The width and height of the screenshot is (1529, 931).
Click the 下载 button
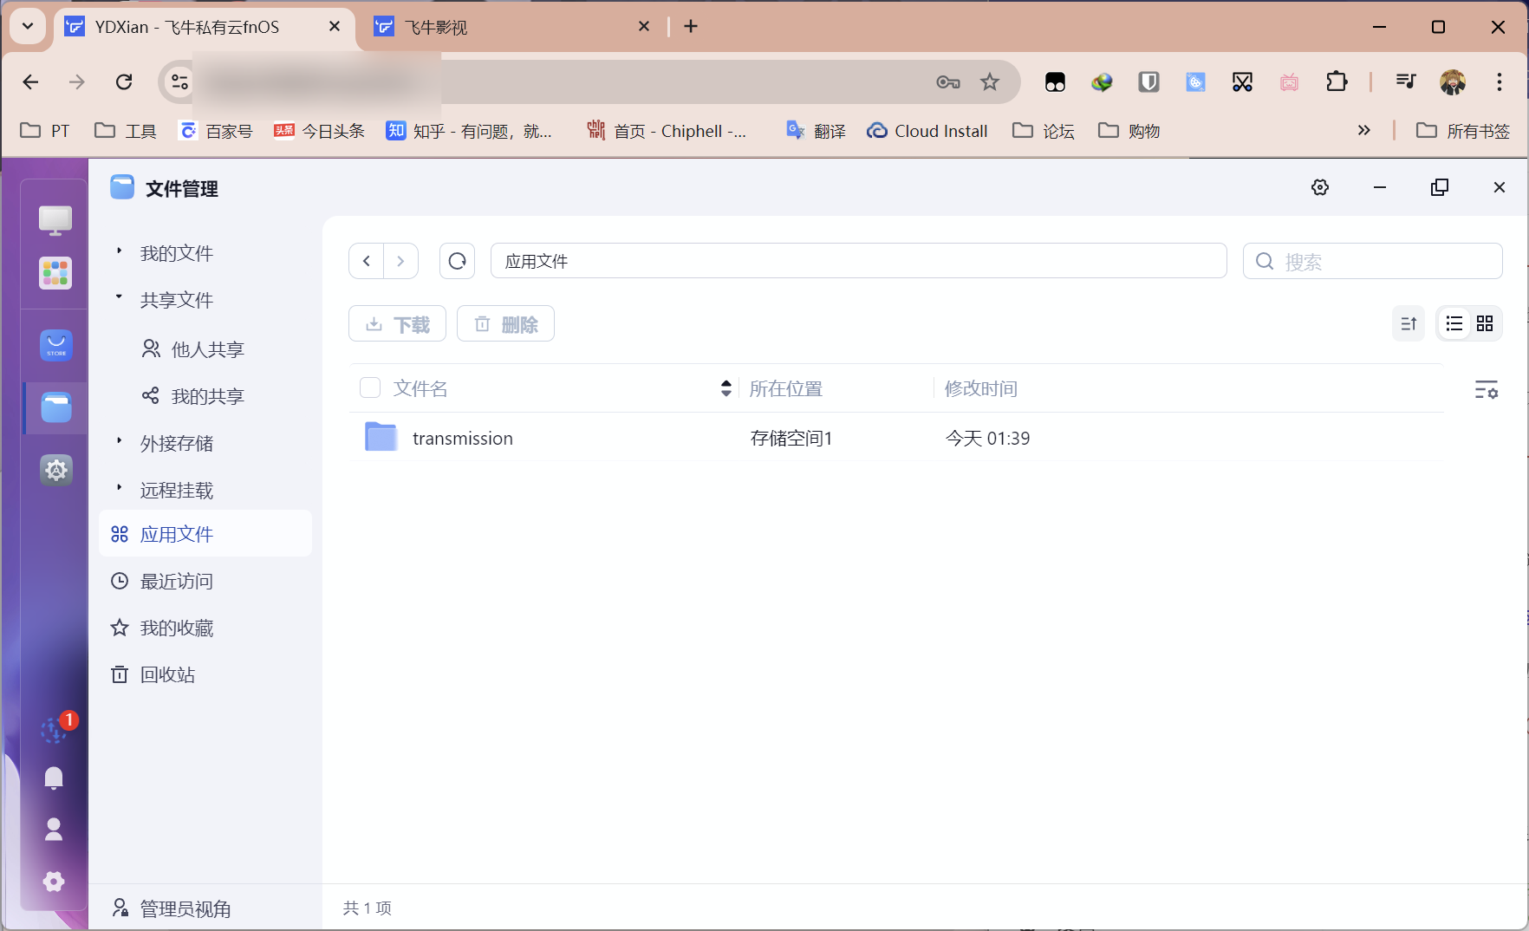pos(397,323)
